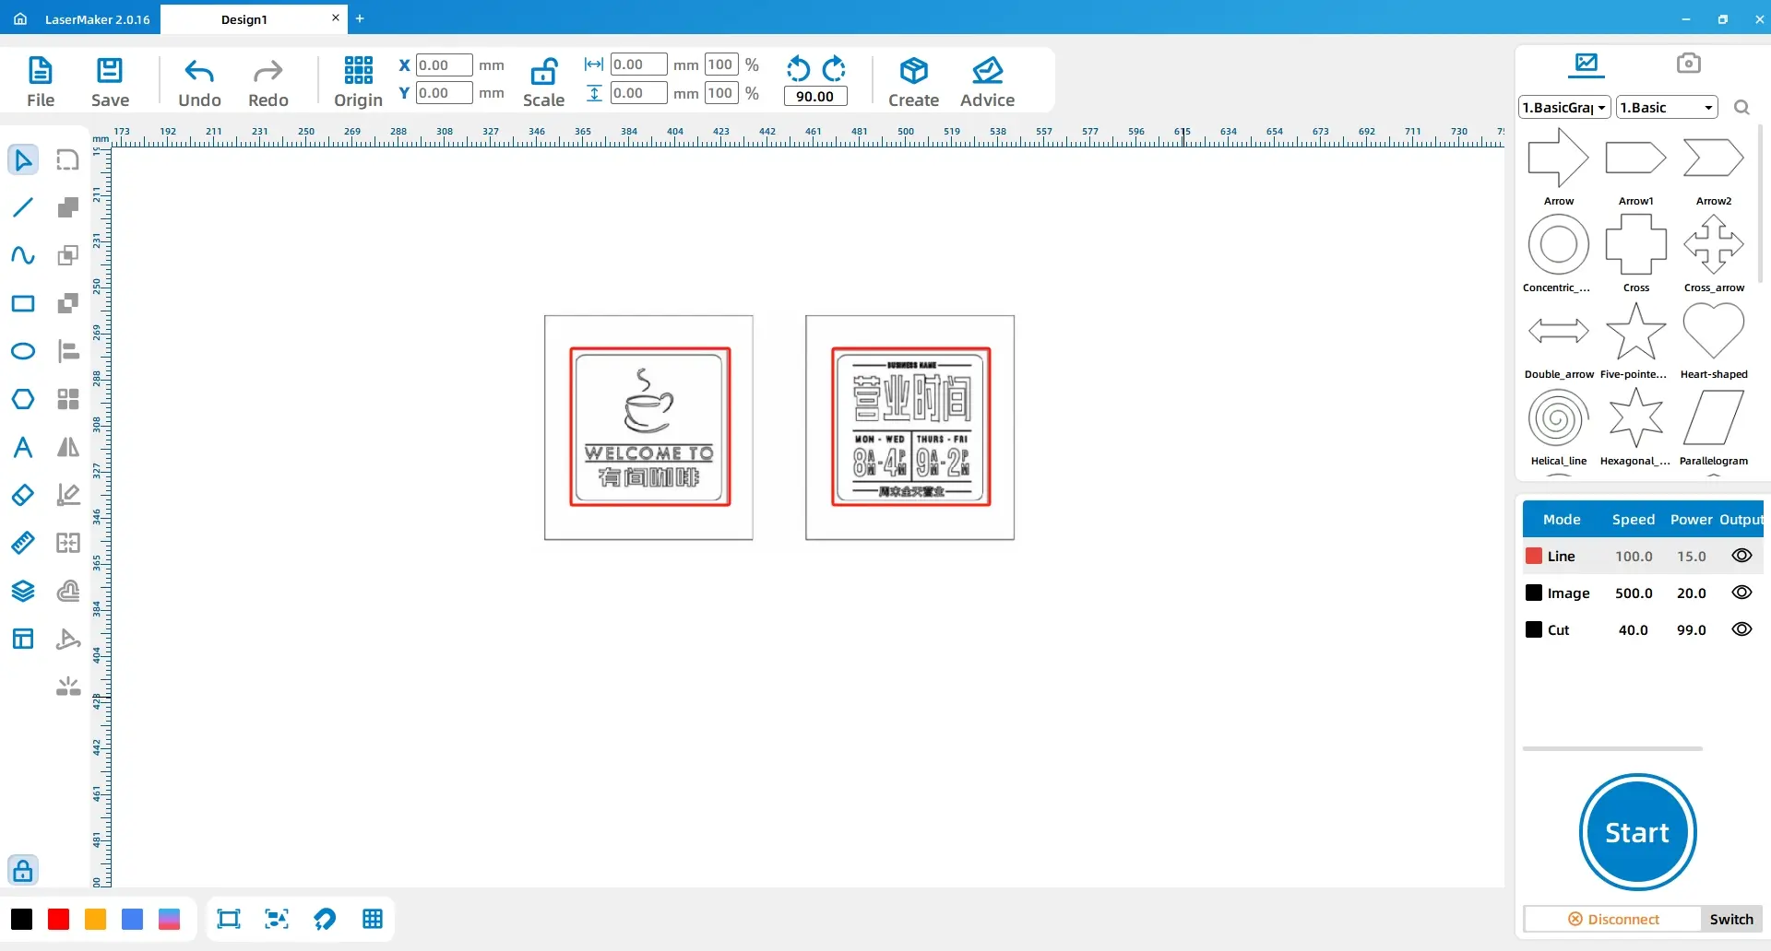Screen dimensions: 1771x951
Task: Open the camera panel tab
Action: pyautogui.click(x=1688, y=63)
